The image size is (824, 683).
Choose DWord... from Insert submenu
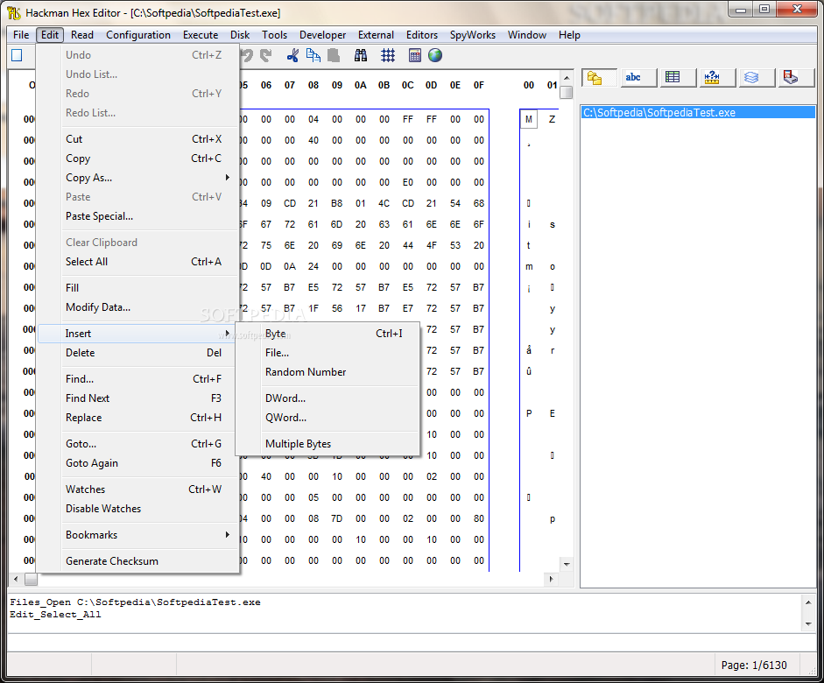(327, 398)
